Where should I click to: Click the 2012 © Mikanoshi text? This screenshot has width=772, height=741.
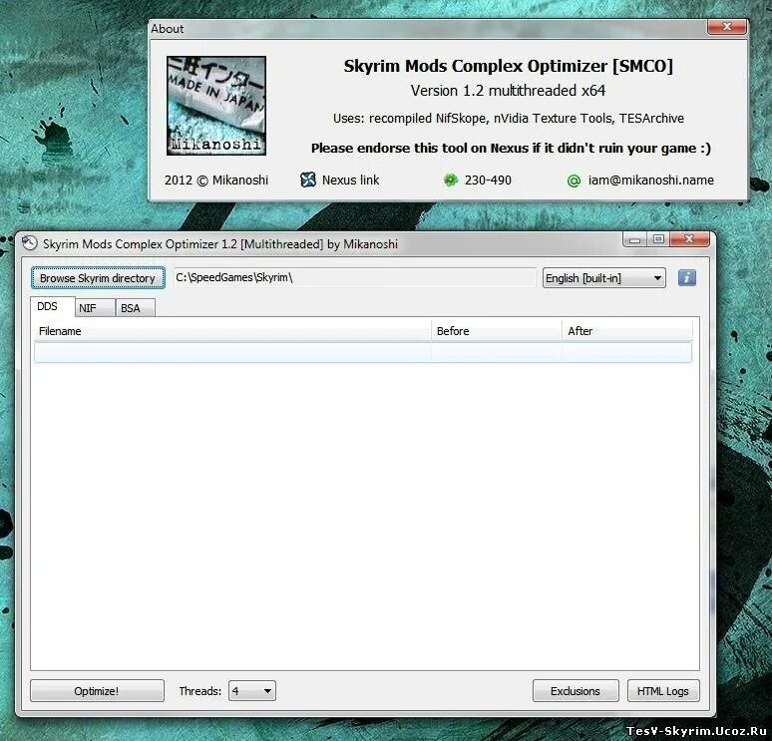click(x=216, y=181)
